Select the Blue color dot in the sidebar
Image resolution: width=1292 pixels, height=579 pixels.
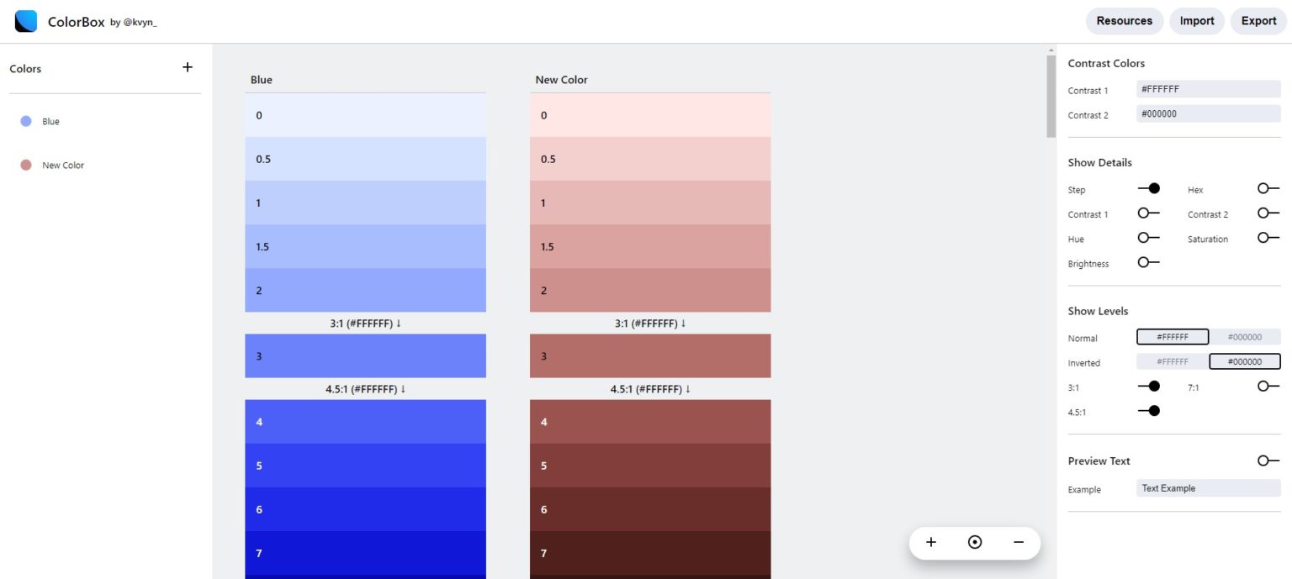click(x=26, y=121)
